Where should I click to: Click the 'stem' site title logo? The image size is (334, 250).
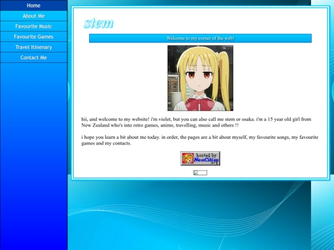[98, 23]
